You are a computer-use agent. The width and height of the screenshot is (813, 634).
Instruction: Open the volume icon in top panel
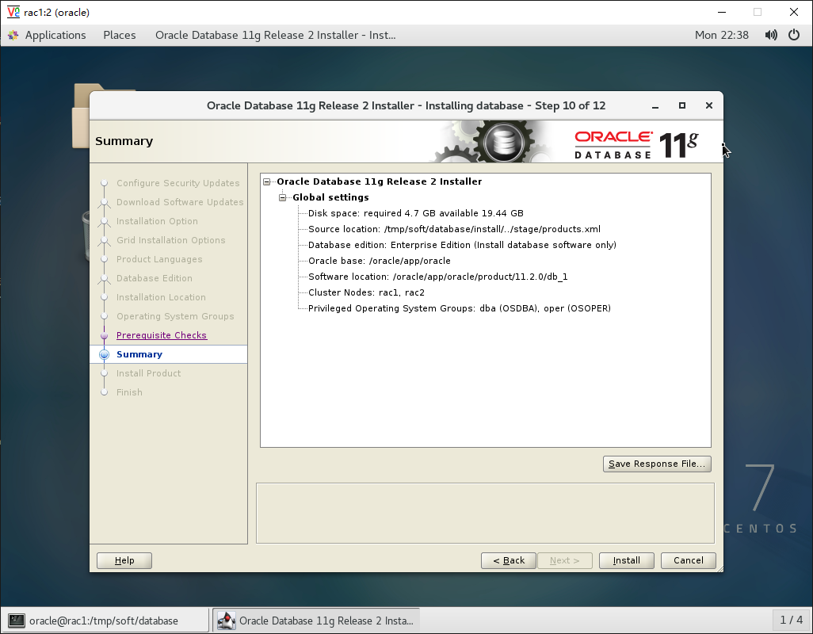(x=771, y=35)
